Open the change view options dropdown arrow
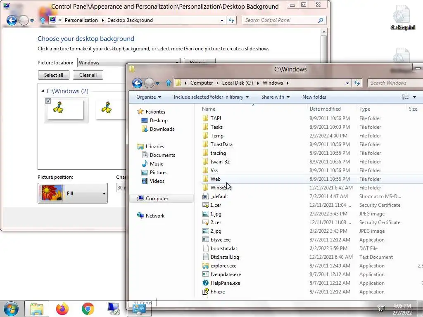 (x=414, y=97)
